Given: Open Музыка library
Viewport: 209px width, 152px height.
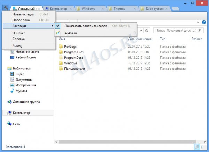Looking at the screenshot, I should (21, 91).
